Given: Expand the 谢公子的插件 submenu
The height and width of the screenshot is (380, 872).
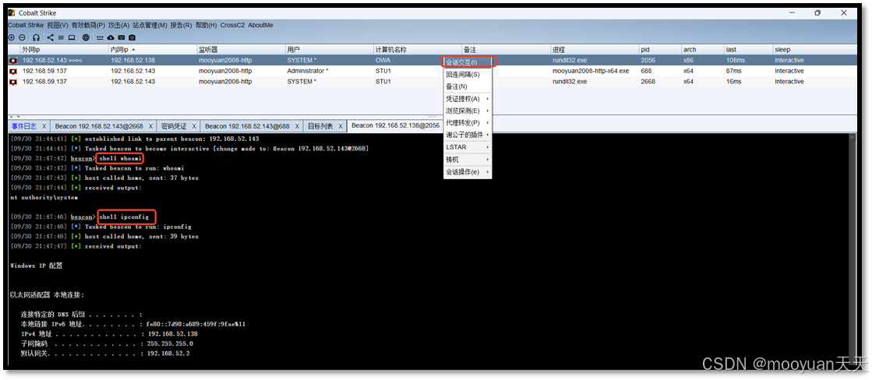Looking at the screenshot, I should 467,135.
